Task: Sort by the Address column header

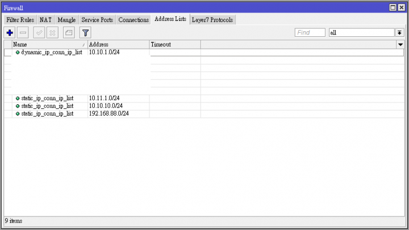Action: [x=118, y=45]
